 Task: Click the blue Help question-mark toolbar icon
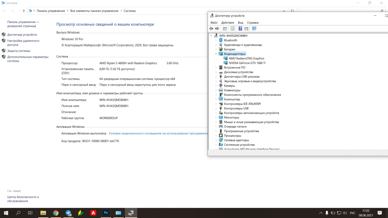pyautogui.click(x=240, y=28)
